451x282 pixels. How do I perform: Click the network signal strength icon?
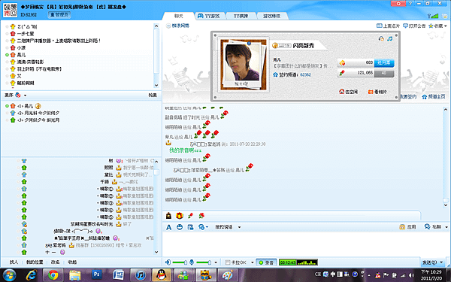tap(433, 16)
